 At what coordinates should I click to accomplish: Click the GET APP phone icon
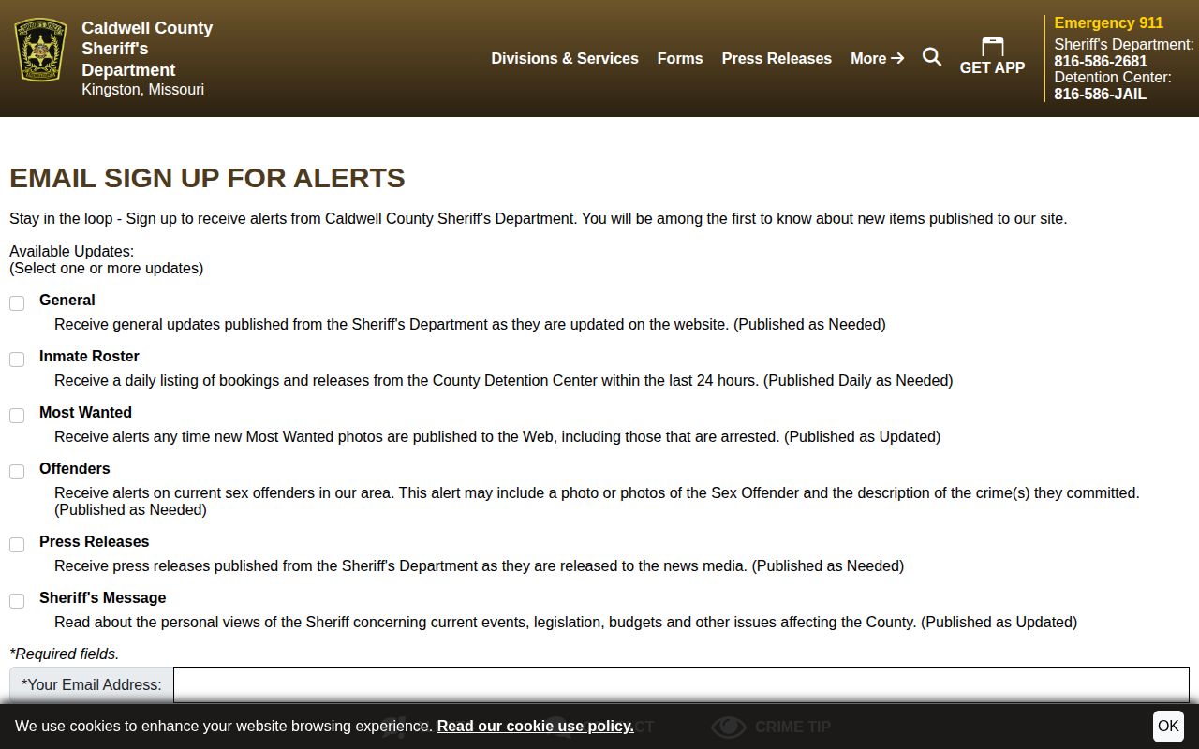click(992, 47)
